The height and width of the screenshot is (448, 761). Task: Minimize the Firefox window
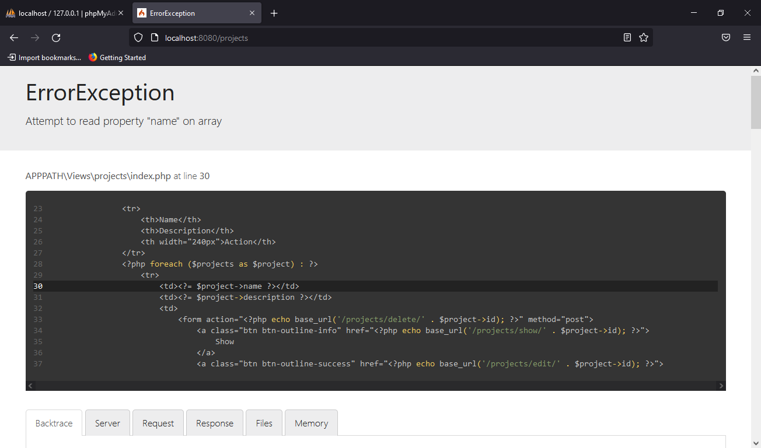pos(694,13)
